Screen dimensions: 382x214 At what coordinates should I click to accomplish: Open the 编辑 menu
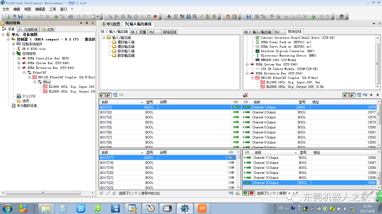pyautogui.click(x=16, y=9)
